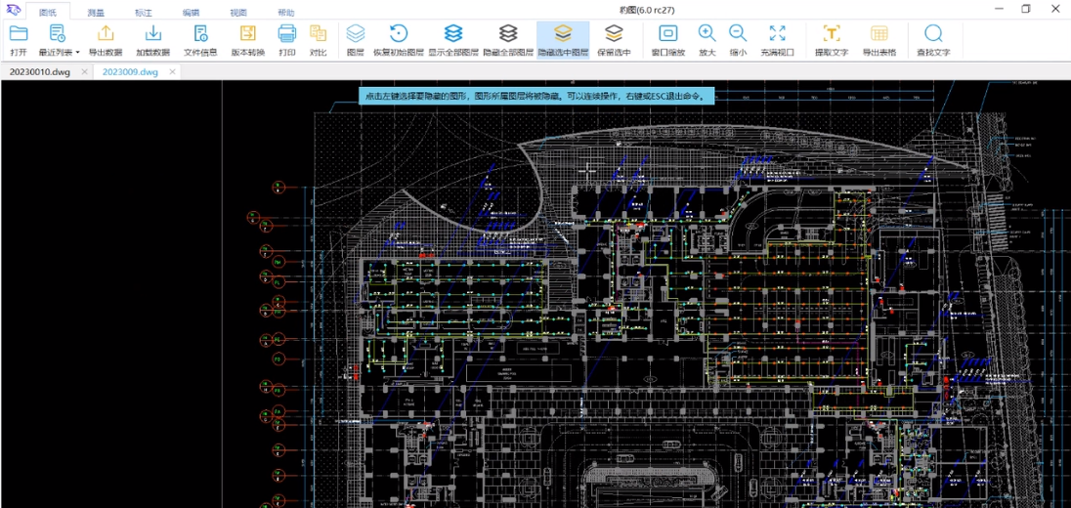The image size is (1071, 508).
Task: Close the 2023009.dwg document tab
Action: pos(173,72)
